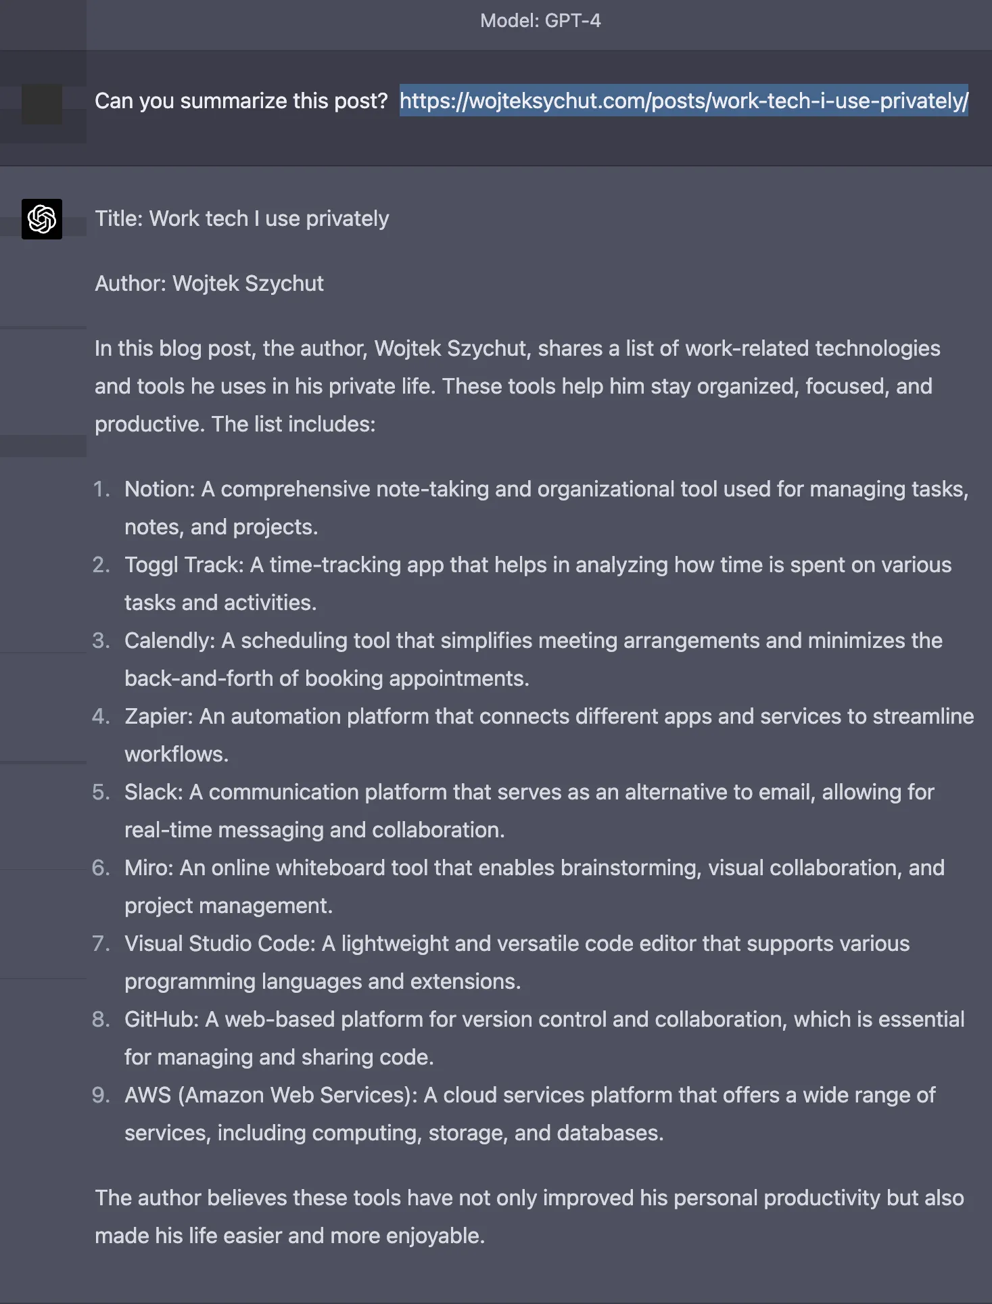Click the 'Author: Wojtek Szychut' line

click(x=209, y=283)
